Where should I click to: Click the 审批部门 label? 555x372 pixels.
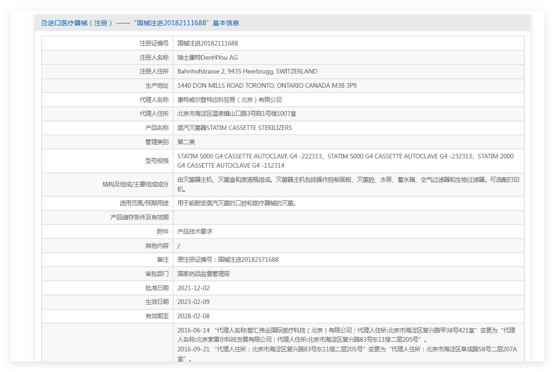(157, 274)
